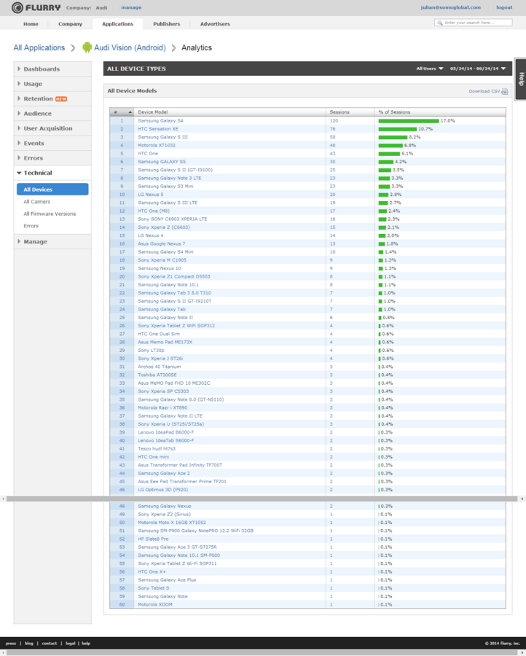Open All Firmware Versions in sidebar
The width and height of the screenshot is (526, 656).
[x=50, y=214]
